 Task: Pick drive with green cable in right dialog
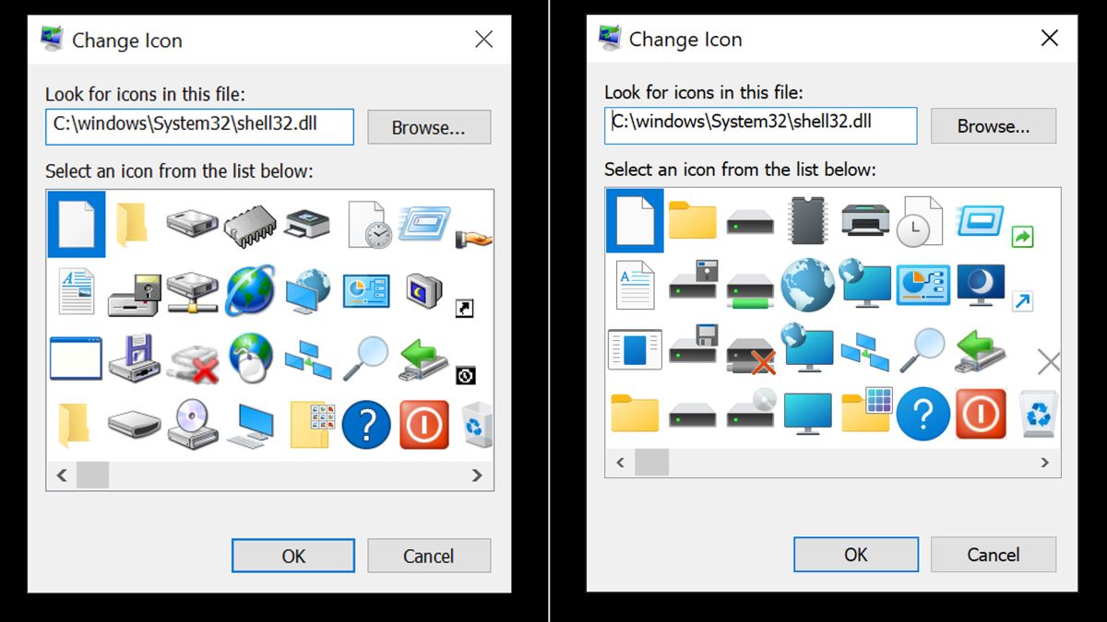[750, 290]
